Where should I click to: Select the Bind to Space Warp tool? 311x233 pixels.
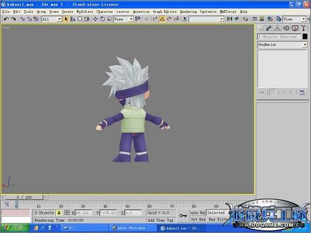tap(36, 19)
